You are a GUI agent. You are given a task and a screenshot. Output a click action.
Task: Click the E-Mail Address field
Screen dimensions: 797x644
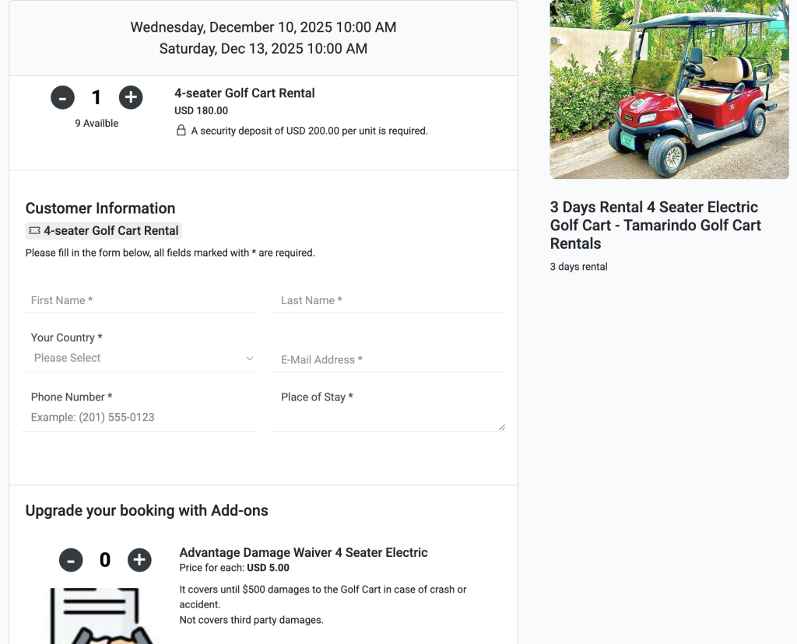click(x=388, y=359)
